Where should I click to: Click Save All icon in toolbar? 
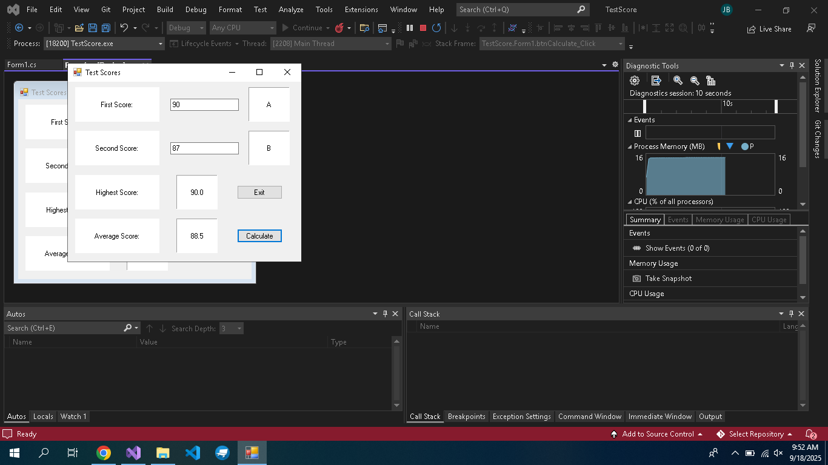[105, 28]
